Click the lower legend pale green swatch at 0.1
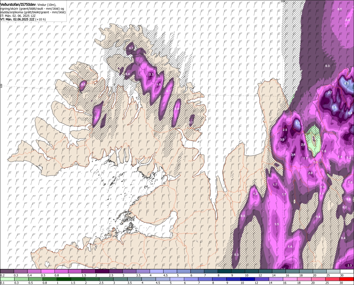Screen dimensions: 354x285 (x=7, y=279)
